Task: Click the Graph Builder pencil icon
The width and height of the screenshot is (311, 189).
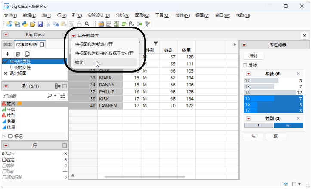Action: pos(147,24)
